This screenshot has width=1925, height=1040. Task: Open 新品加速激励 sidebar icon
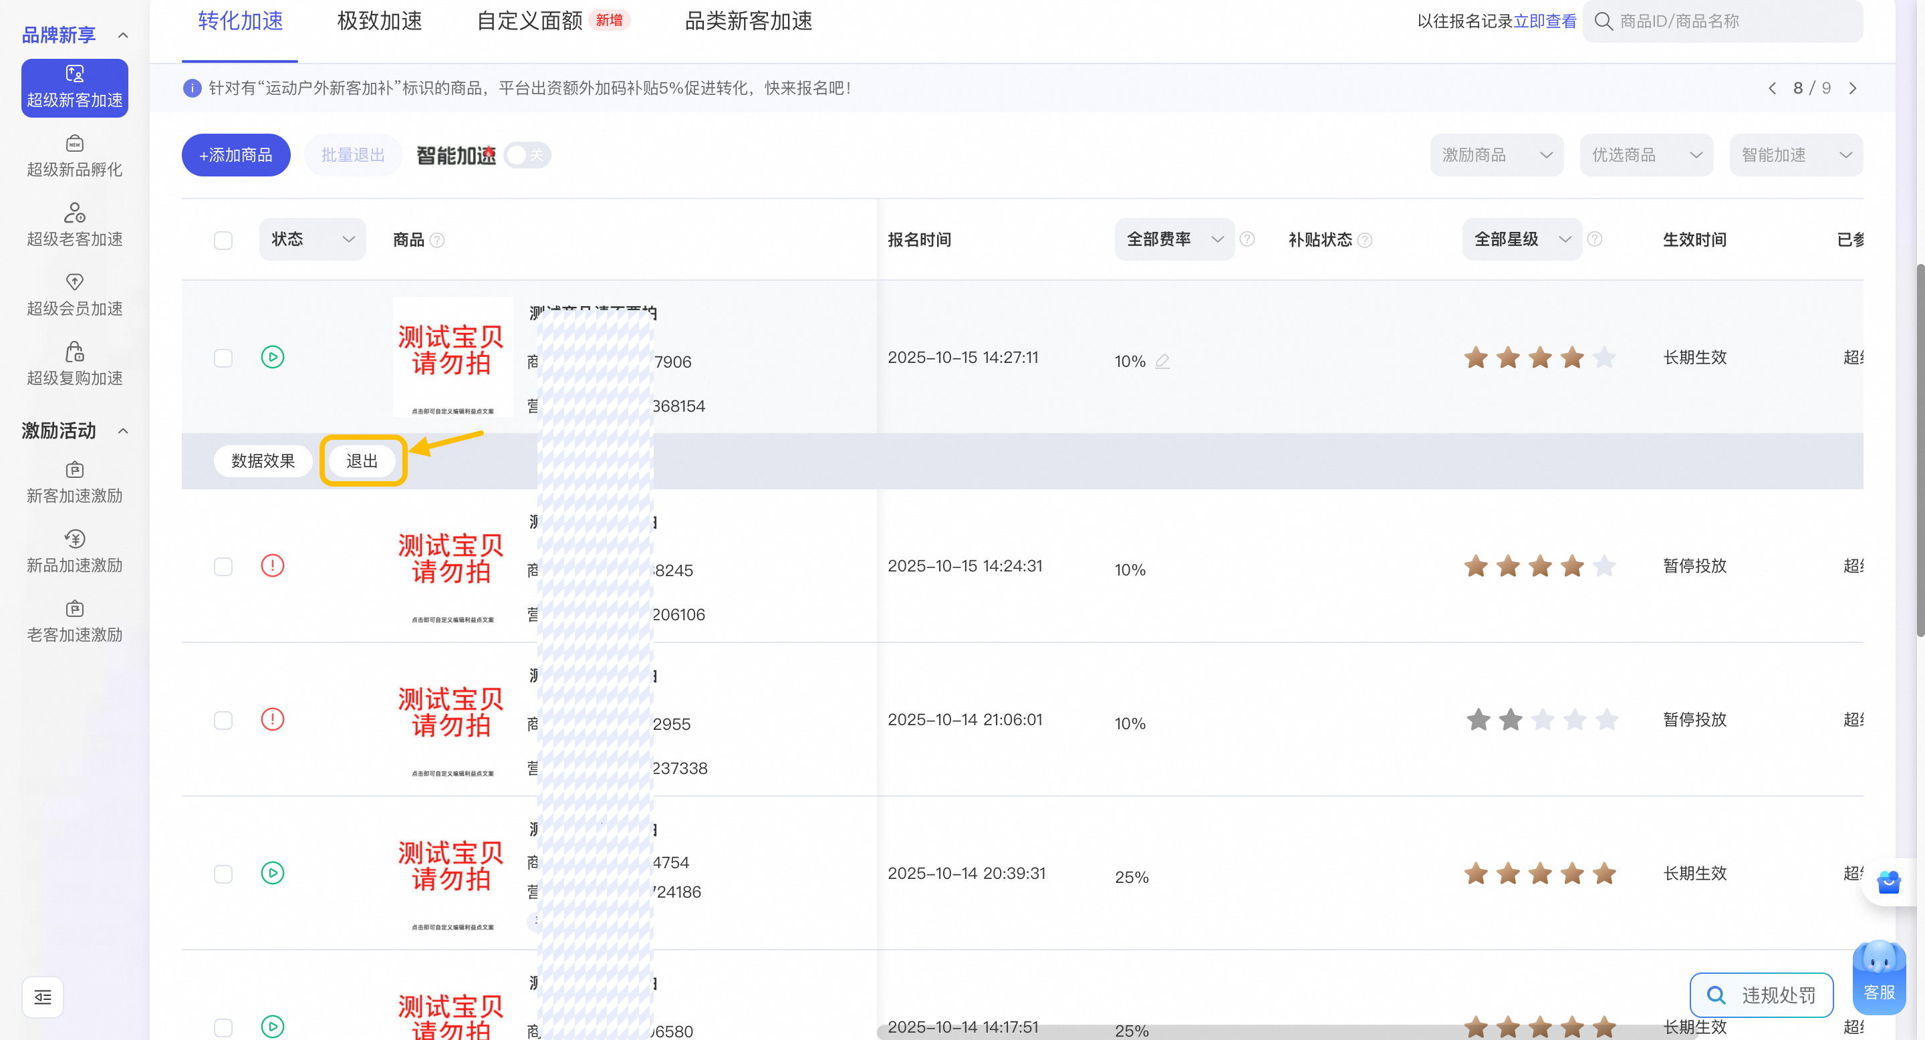tap(74, 539)
